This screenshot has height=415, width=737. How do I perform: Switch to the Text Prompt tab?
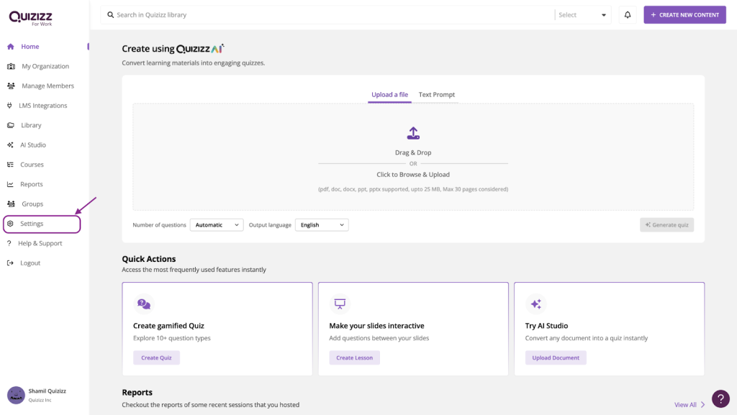coord(437,95)
